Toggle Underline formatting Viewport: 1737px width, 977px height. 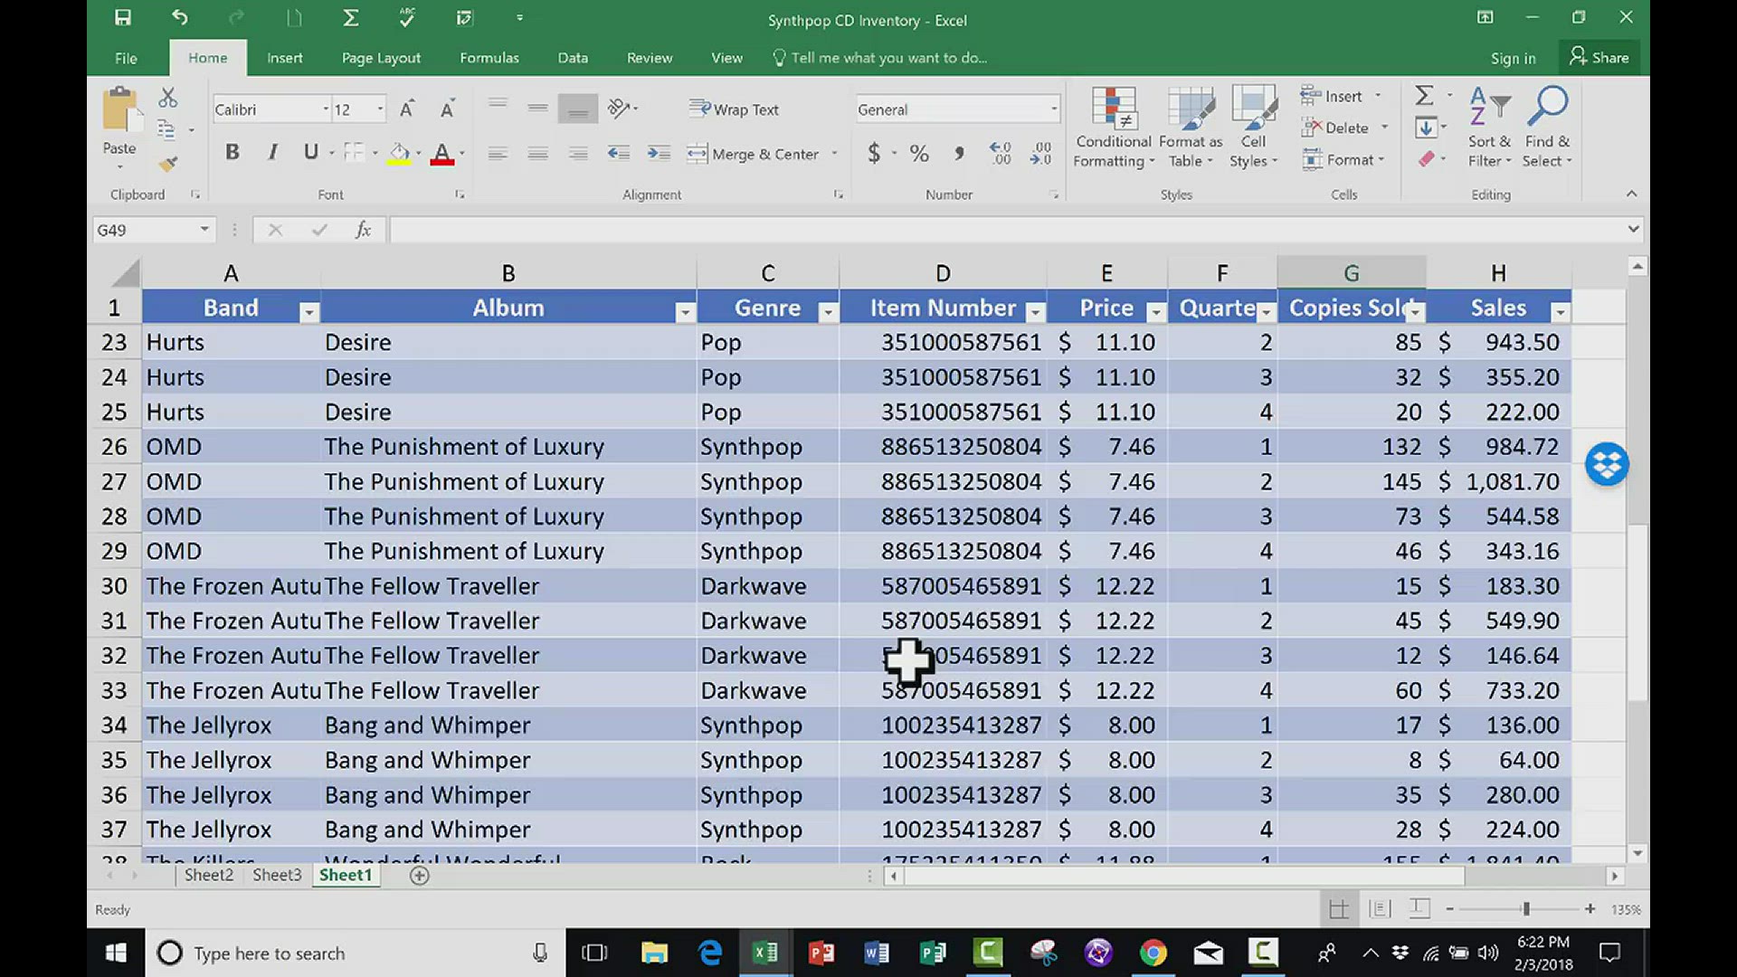point(310,152)
